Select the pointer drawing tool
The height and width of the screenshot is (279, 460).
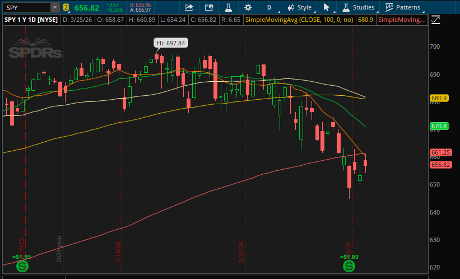327,7
